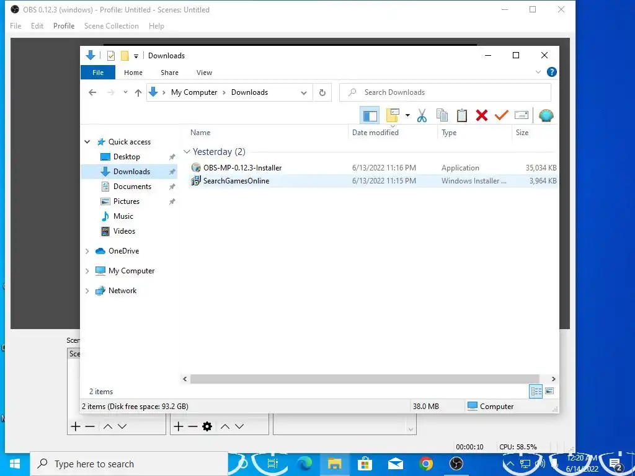
Task: Open the address bar history dropdown
Action: (x=304, y=93)
